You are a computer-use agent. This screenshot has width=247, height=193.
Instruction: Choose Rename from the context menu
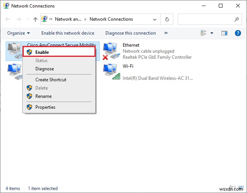pos(59,96)
